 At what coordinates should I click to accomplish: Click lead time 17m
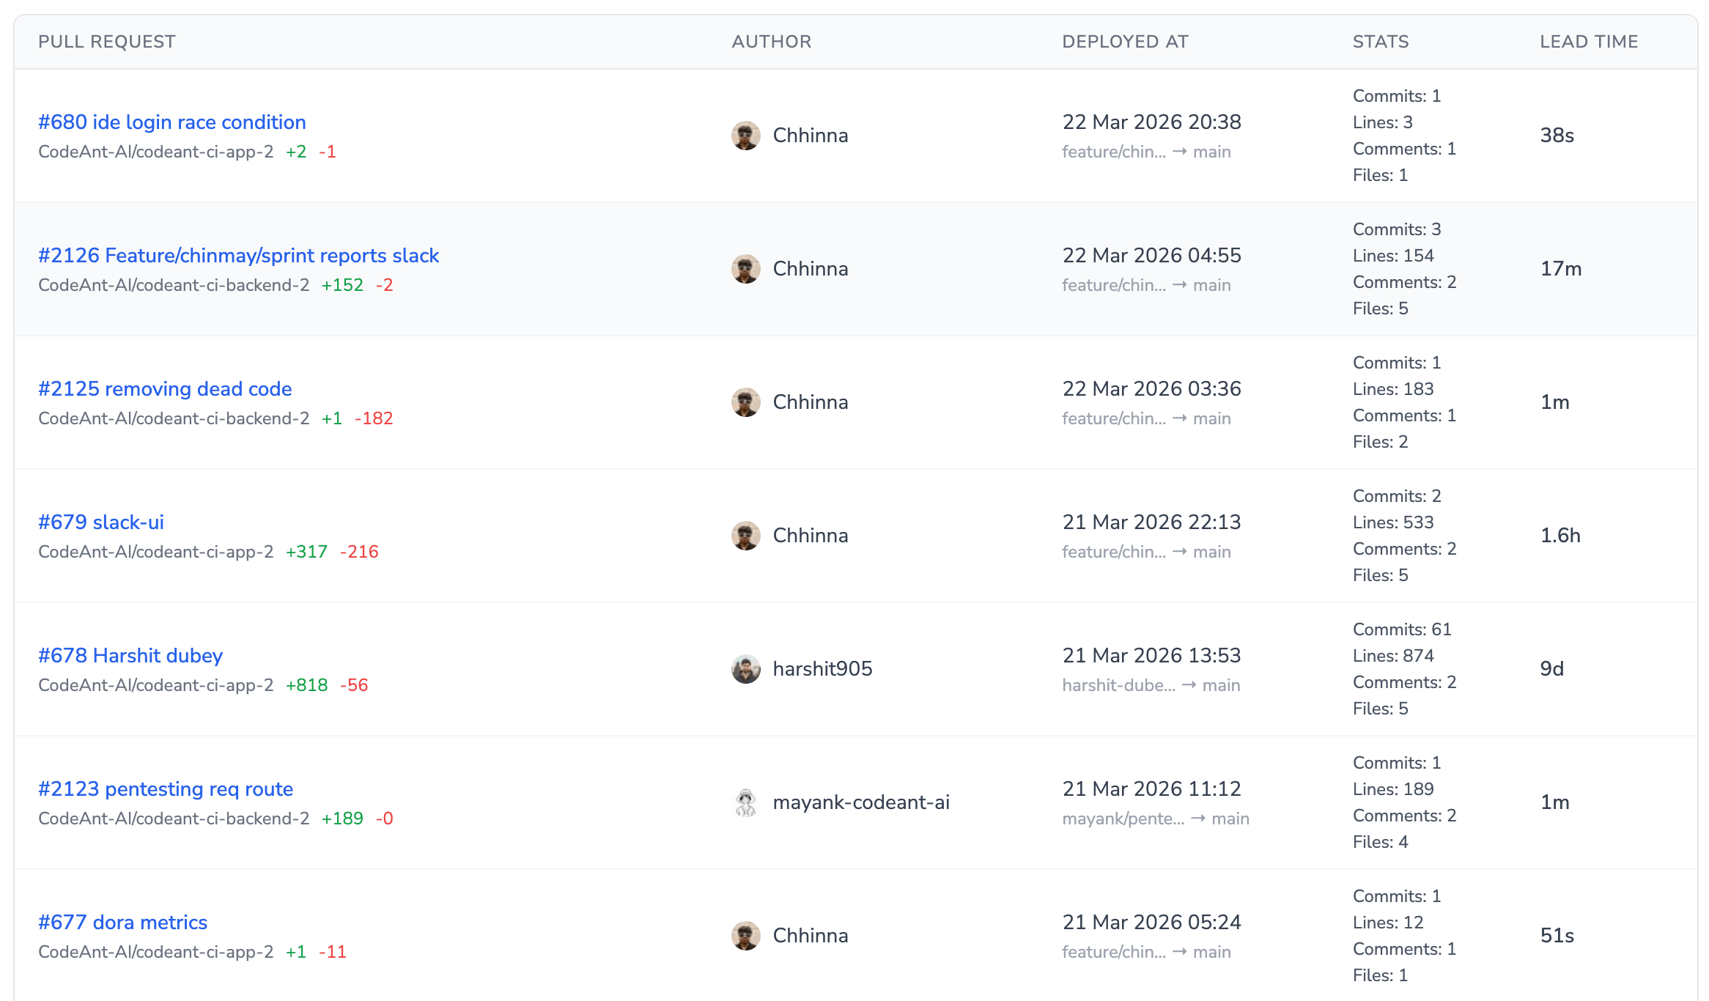[1561, 268]
